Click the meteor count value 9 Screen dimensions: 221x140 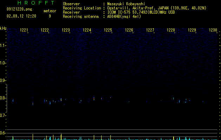pos(50,16)
